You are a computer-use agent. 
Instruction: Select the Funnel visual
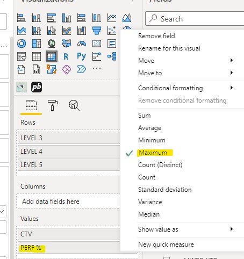point(97,31)
